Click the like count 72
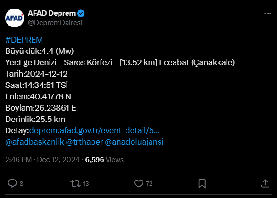The height and width of the screenshot is (198, 277). pyautogui.click(x=149, y=184)
